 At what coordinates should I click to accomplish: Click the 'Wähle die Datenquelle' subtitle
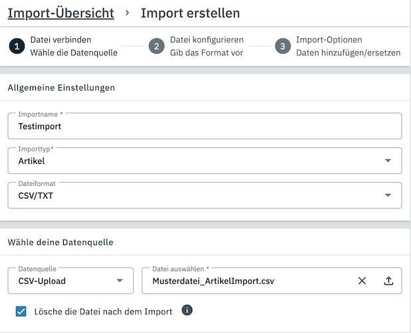pyautogui.click(x=74, y=53)
